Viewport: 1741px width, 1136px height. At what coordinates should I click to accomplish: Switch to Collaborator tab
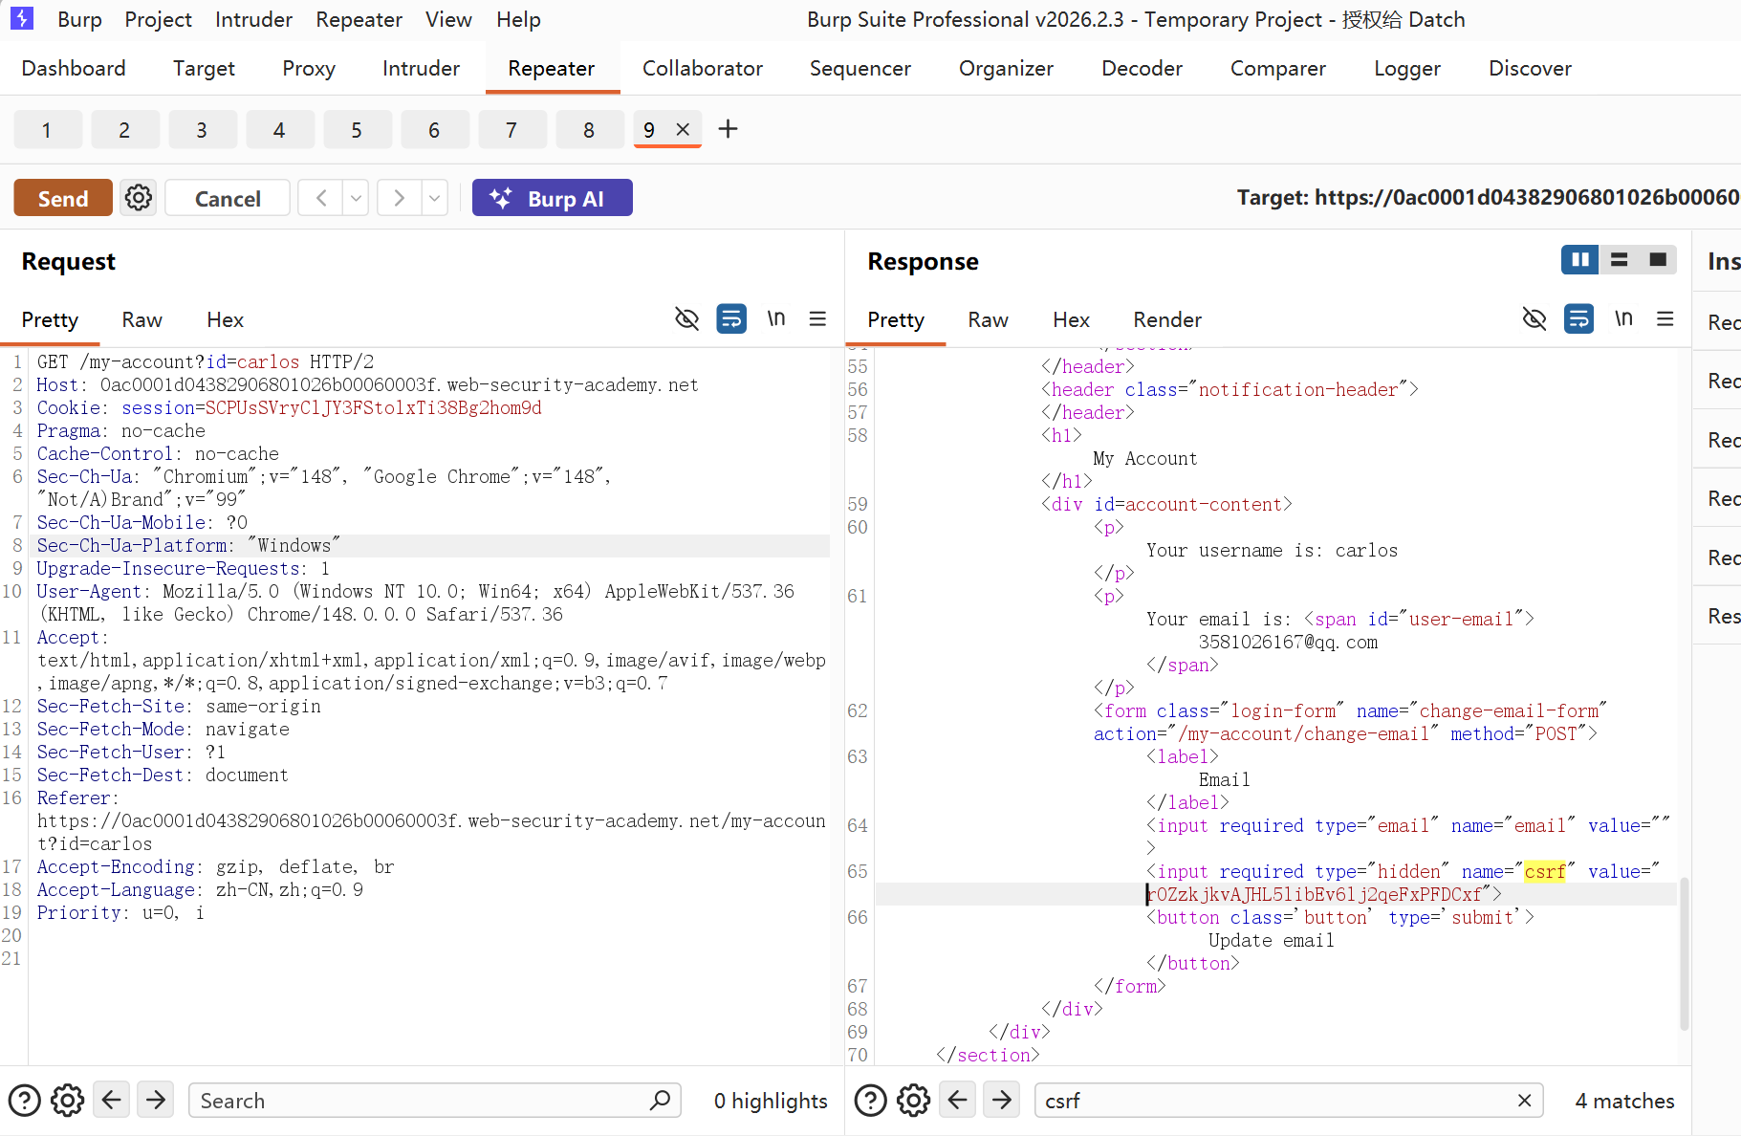click(x=703, y=68)
